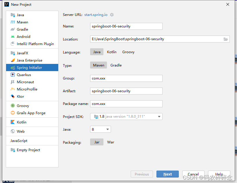Image resolution: width=237 pixels, height=183 pixels.
Task: Select Grails App Forge entry
Action: pyautogui.click(x=32, y=113)
